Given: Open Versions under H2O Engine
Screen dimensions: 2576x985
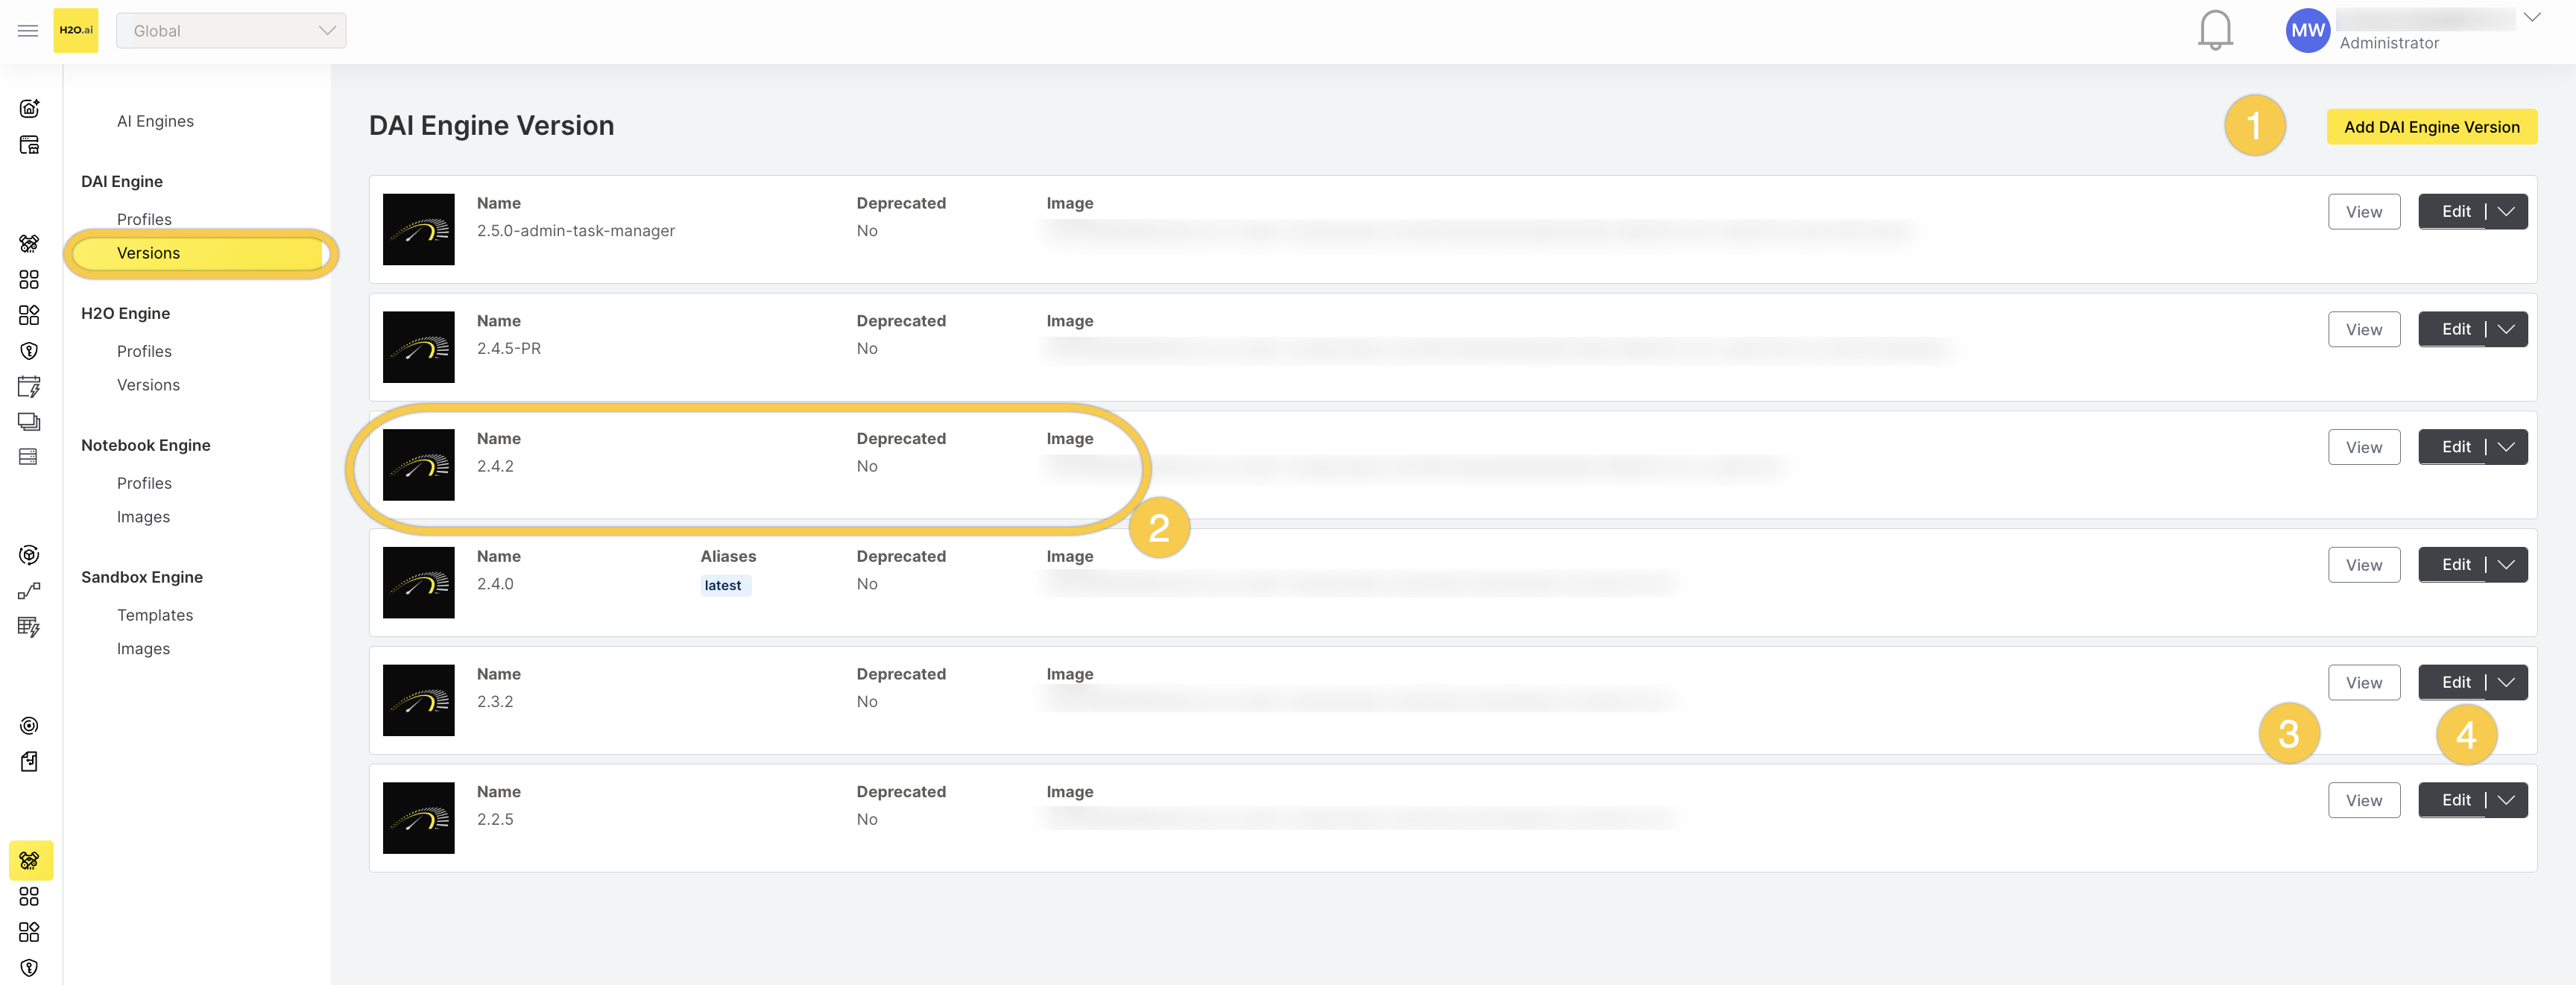Looking at the screenshot, I should 148,385.
